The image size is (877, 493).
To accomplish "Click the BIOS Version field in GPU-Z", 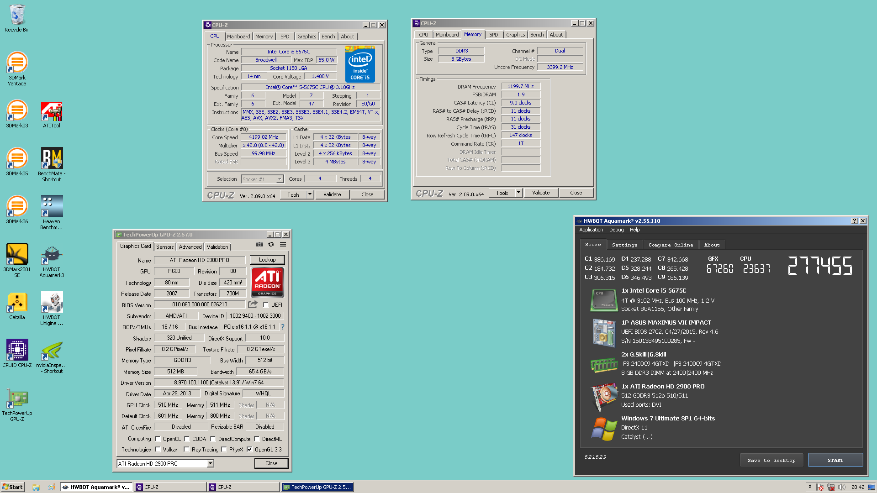I will (x=200, y=304).
